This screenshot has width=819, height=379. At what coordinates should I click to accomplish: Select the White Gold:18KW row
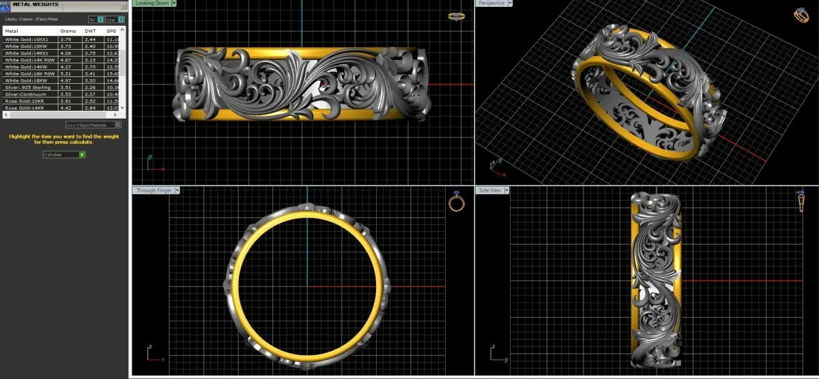pos(61,80)
